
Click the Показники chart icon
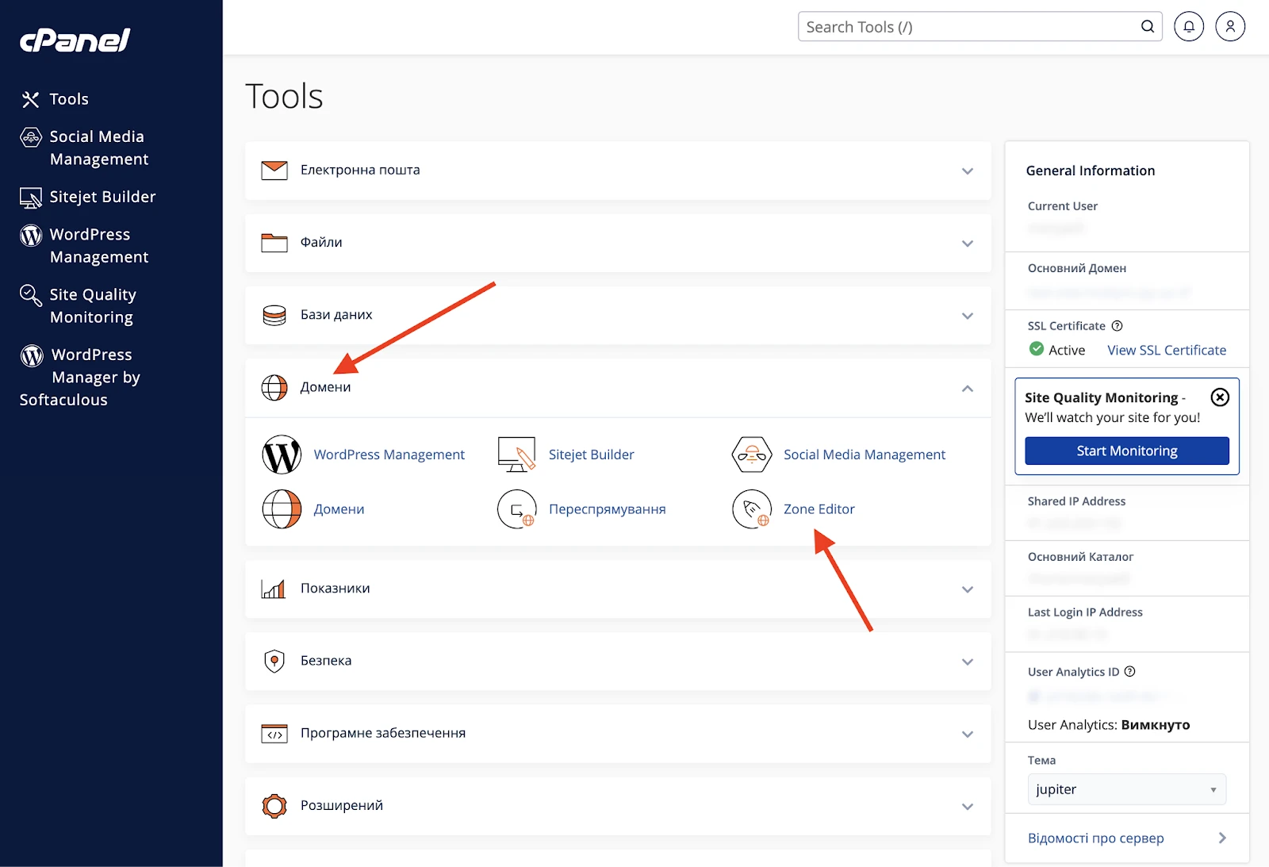coord(274,589)
